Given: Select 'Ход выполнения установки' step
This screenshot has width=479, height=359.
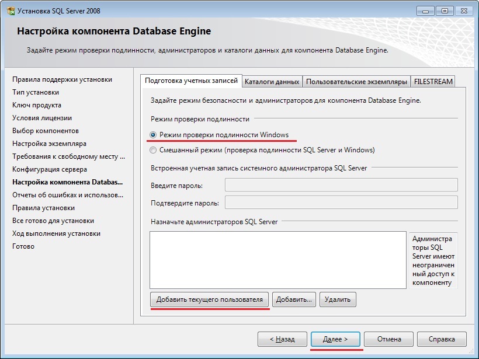Looking at the screenshot, I should (x=57, y=233).
